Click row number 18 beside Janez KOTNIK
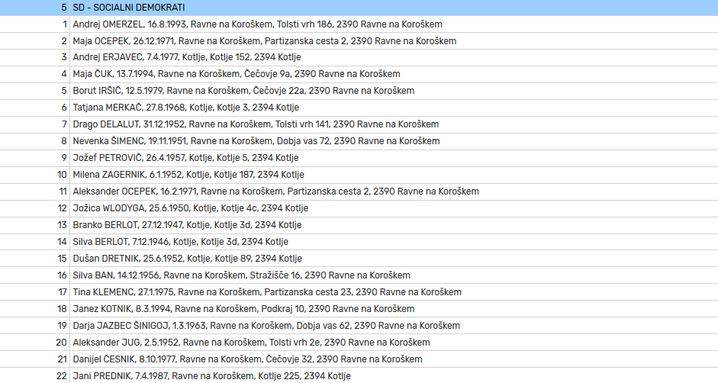718x383 pixels. click(62, 309)
